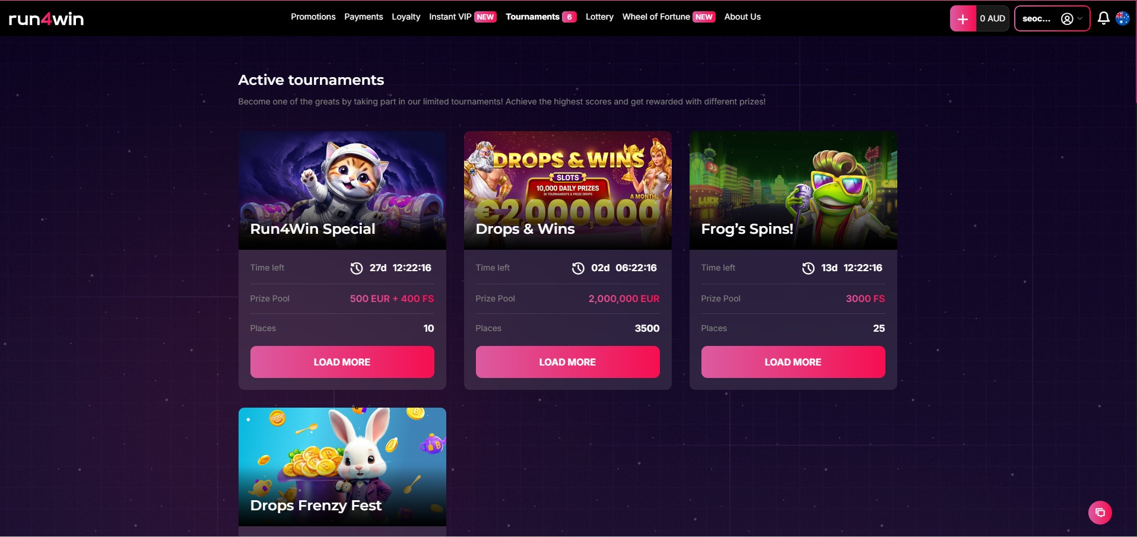Click the run4win logo
1137x537 pixels.
[x=46, y=19]
